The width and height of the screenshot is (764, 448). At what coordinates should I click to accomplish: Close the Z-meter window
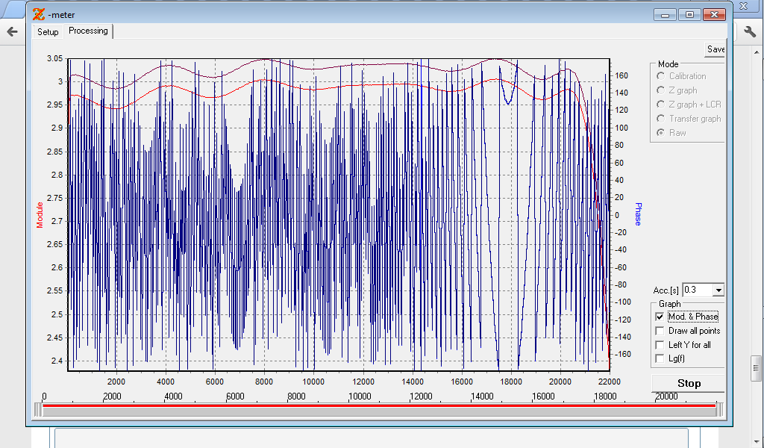[715, 14]
